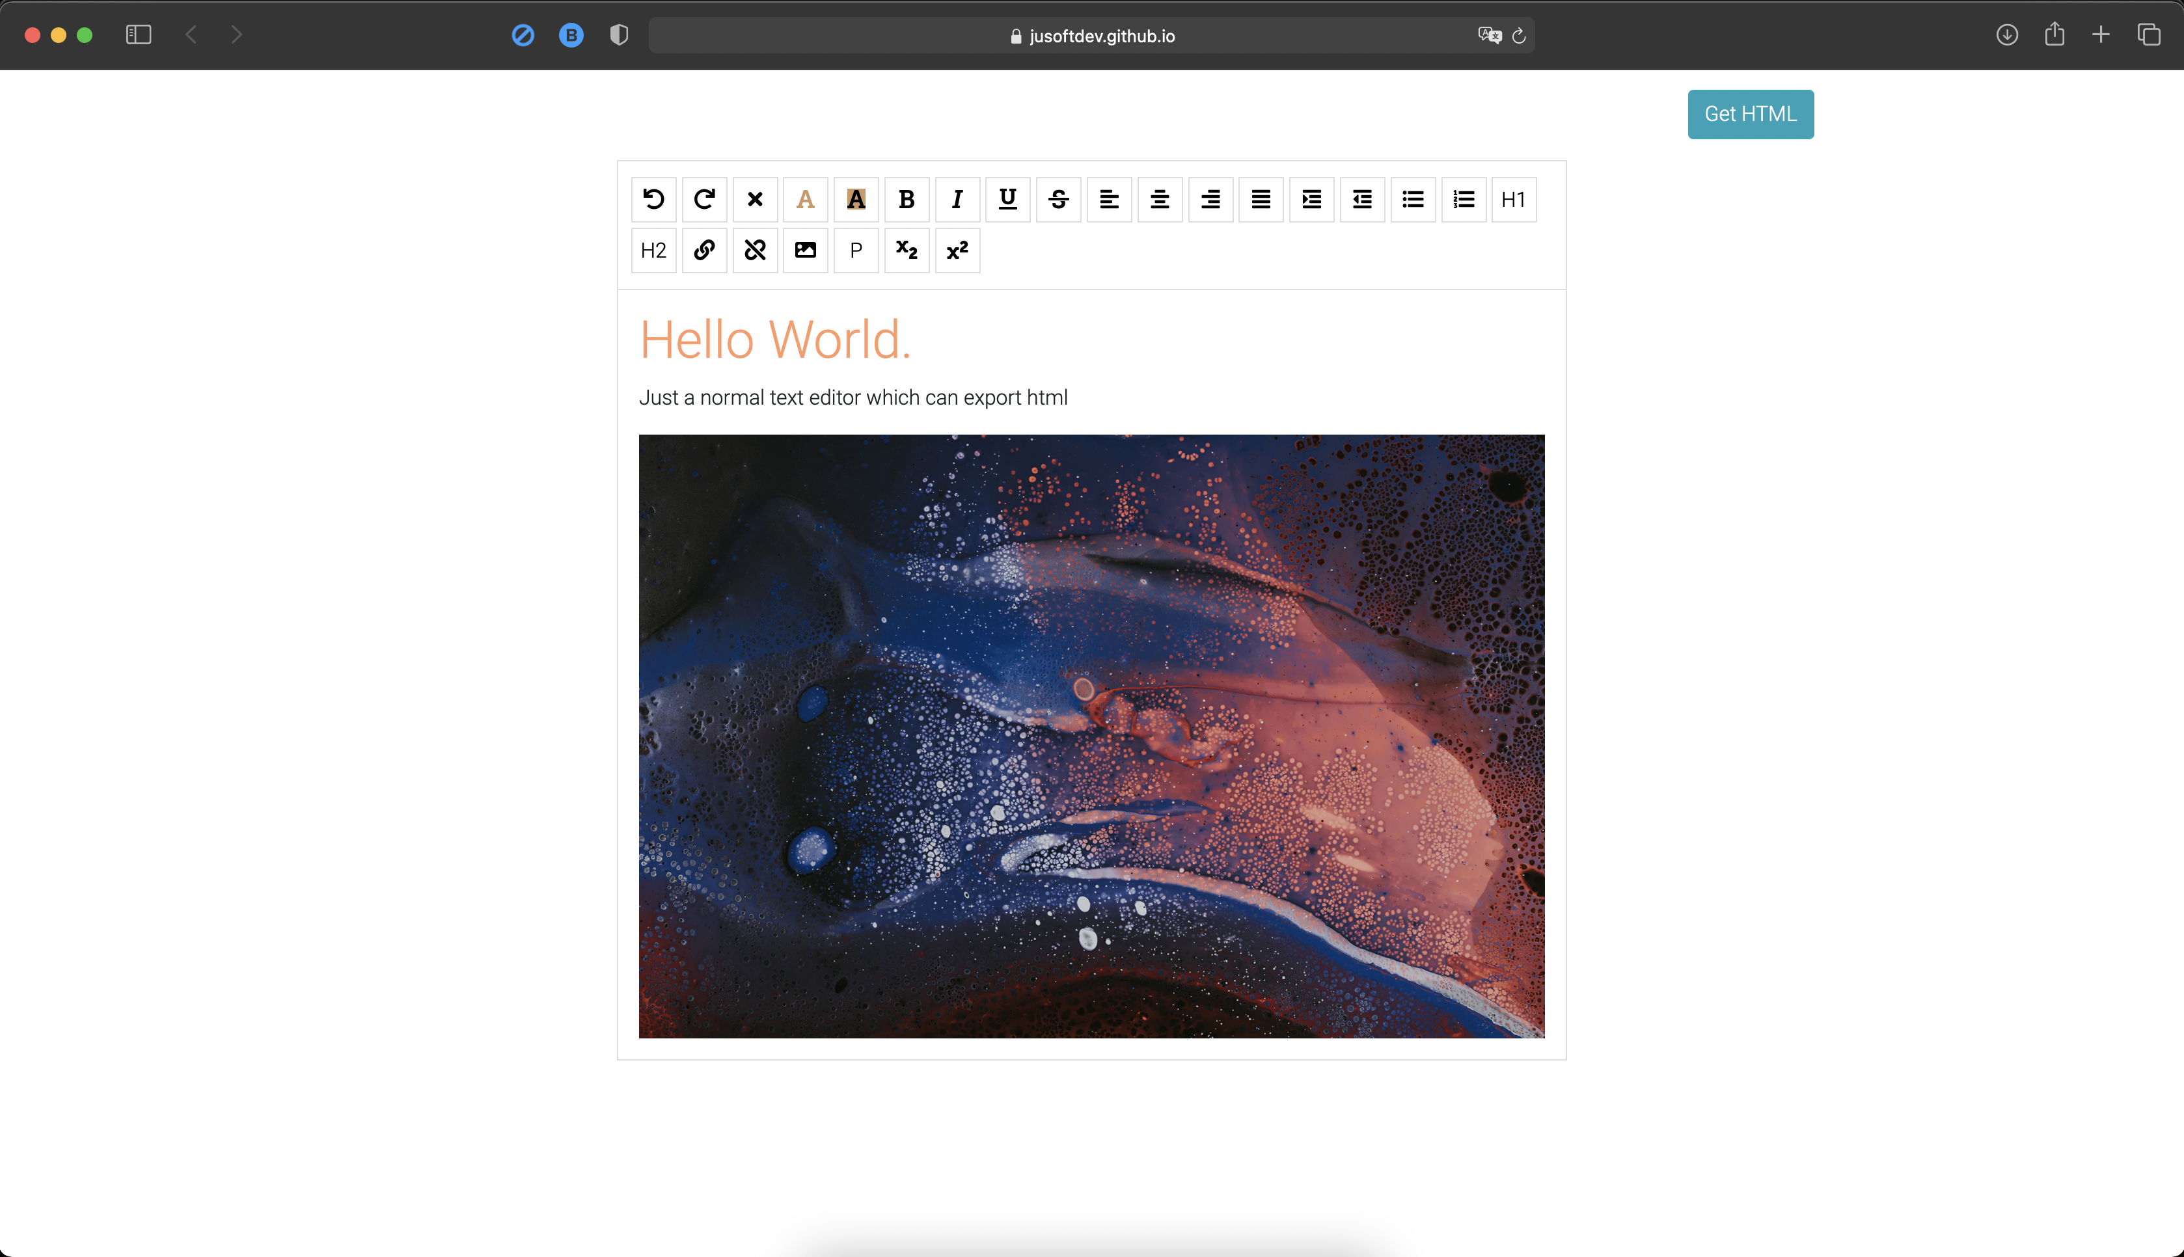Center align the text

1160,200
